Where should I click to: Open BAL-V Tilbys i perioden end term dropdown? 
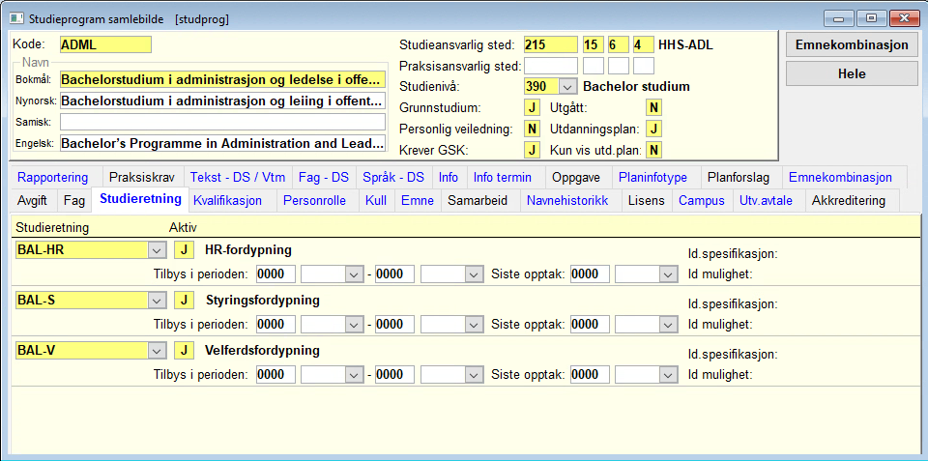tap(473, 375)
